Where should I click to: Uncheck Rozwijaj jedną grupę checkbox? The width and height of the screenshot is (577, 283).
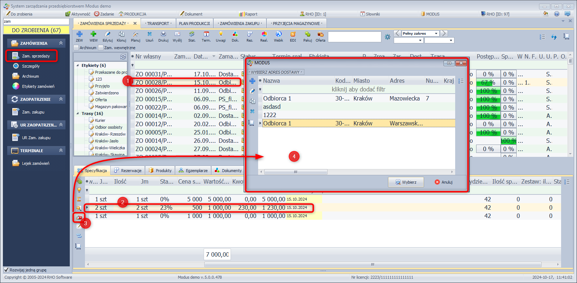(x=6, y=270)
